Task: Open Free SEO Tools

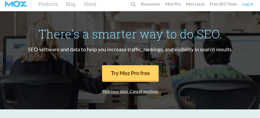Action: (x=223, y=4)
